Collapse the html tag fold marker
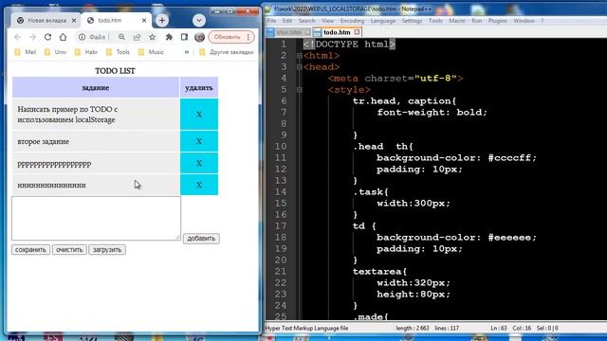 (300, 56)
